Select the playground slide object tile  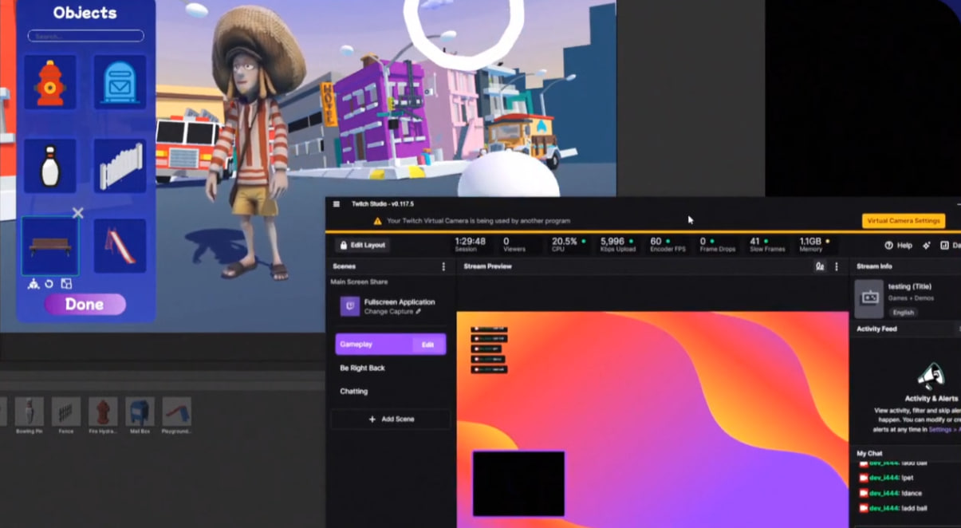point(120,246)
